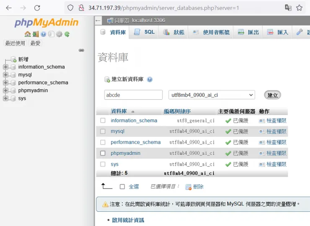Switch to the 資料庫 tab
The image size is (310, 226).
click(x=113, y=32)
